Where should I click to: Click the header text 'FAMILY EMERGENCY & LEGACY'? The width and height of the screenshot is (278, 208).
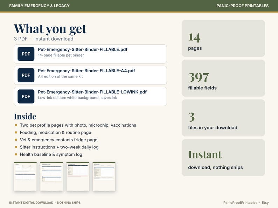point(39,6)
